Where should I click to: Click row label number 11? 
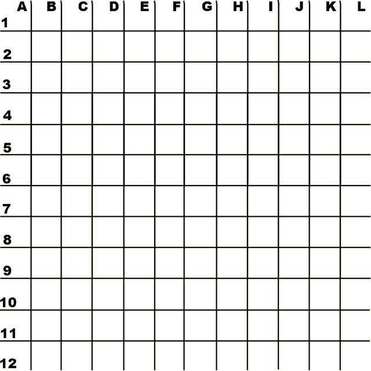8,334
